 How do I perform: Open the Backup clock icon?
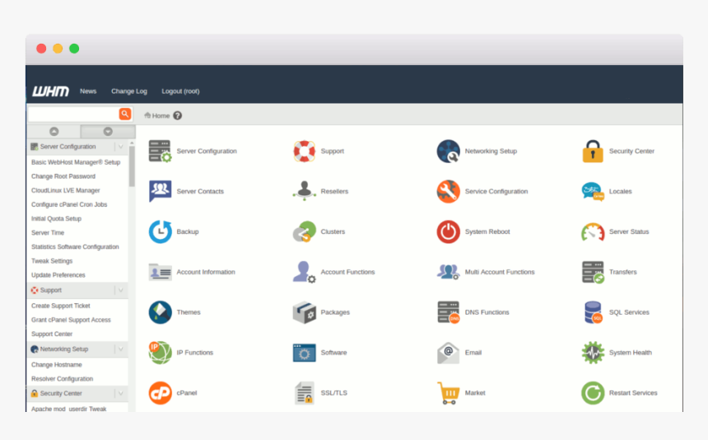tap(160, 232)
